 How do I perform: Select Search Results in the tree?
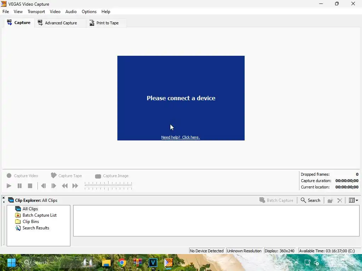(36, 228)
